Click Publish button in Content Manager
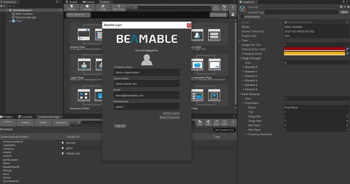 [43, 122]
